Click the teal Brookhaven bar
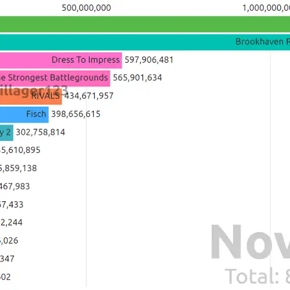The image size is (290, 290). tap(145, 42)
